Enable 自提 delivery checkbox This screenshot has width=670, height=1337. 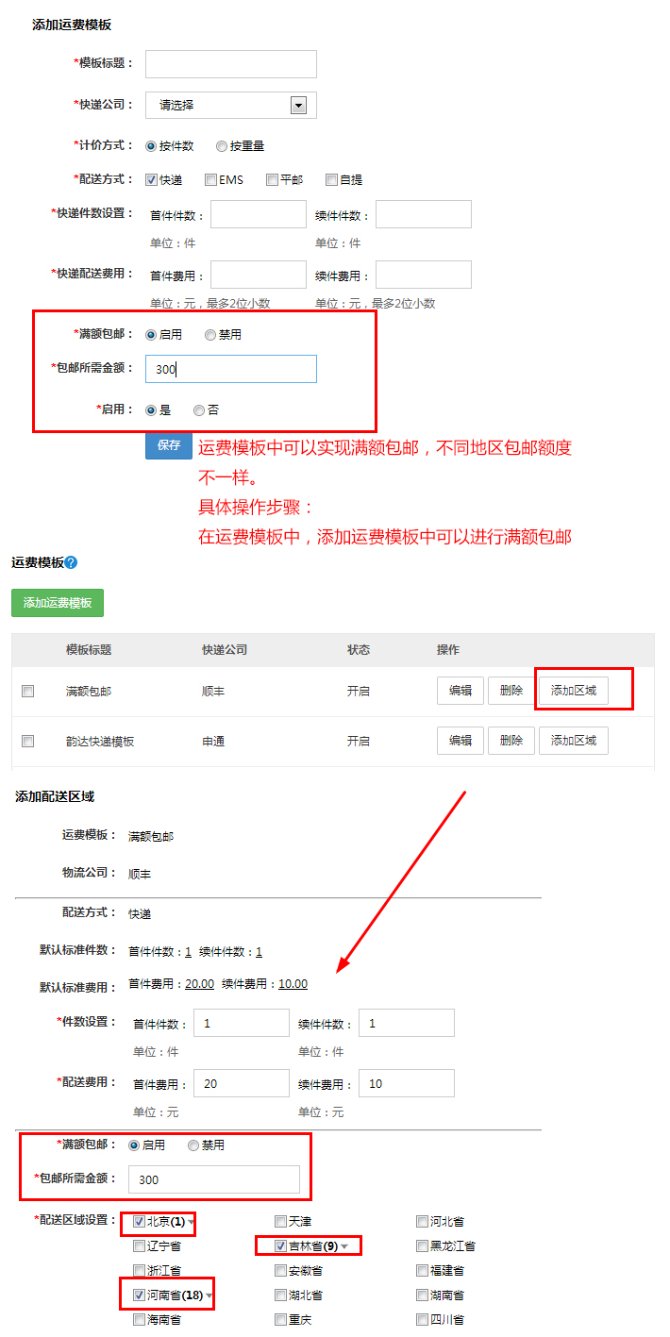[332, 179]
